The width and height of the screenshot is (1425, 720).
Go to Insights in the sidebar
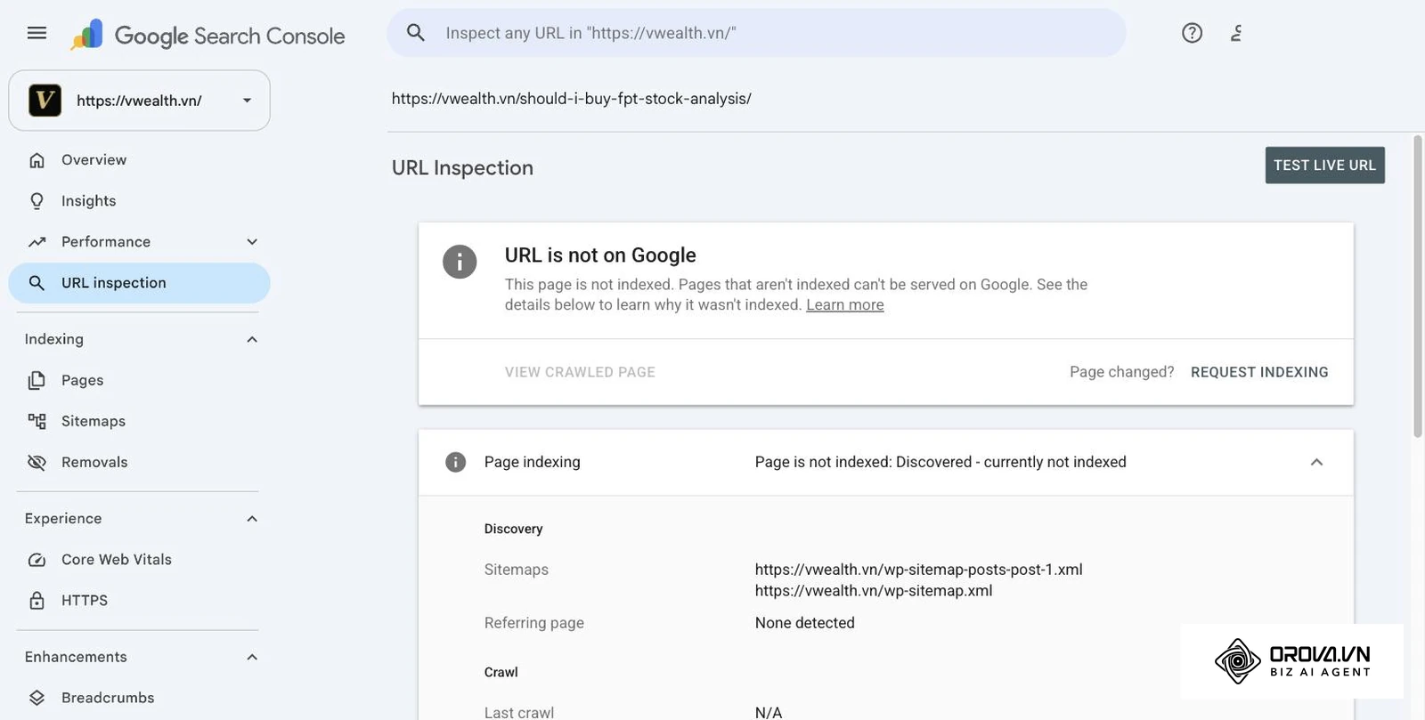coord(139,201)
